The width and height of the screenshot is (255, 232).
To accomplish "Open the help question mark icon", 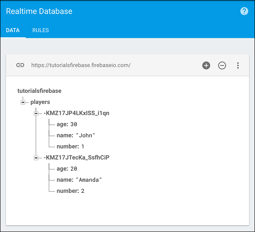I will [244, 11].
